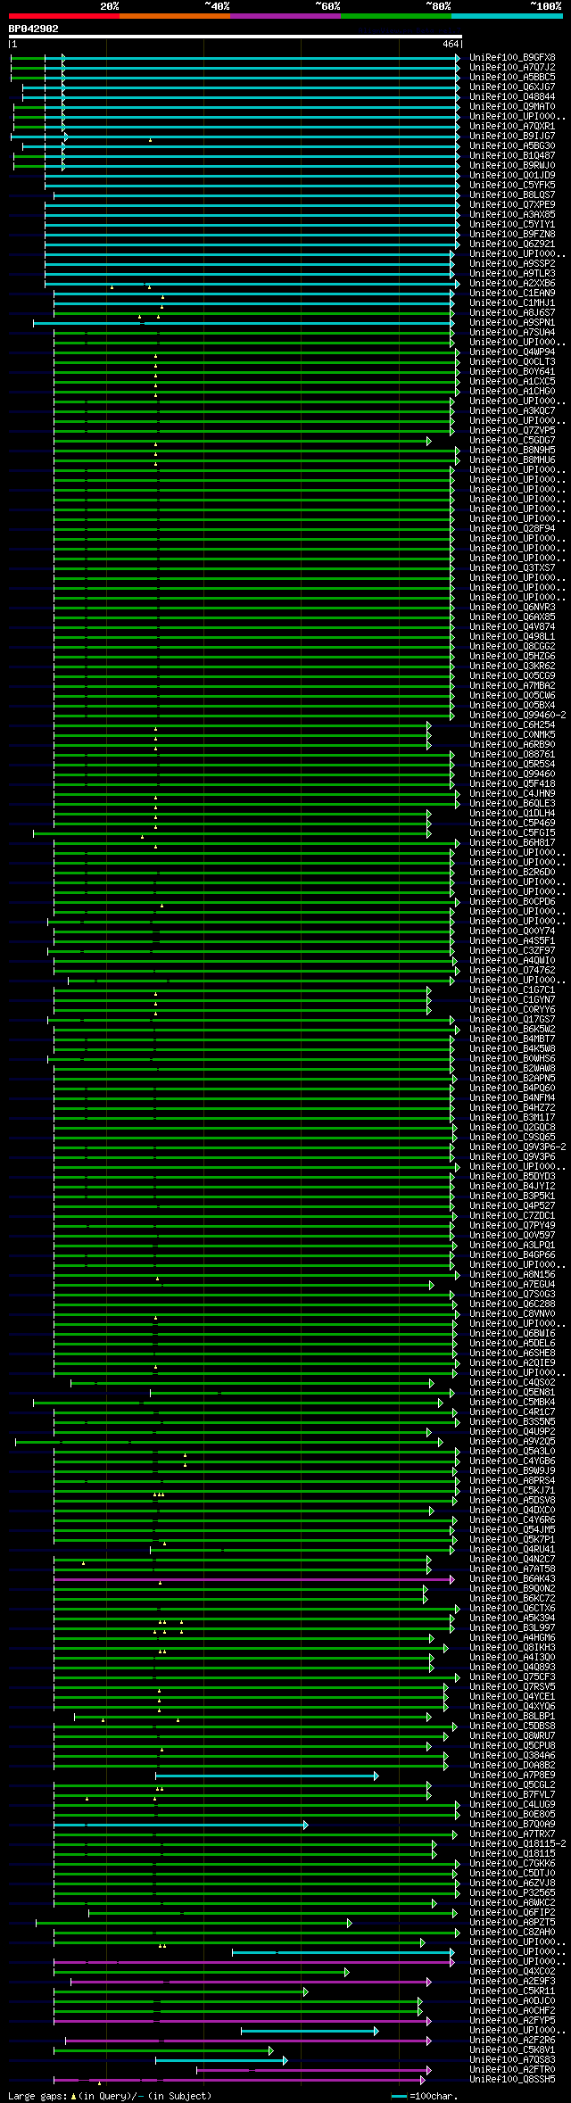Select hit UniRef100_A7SUA4
Image resolution: width=571 pixels, height=2103 pixels.
pyautogui.click(x=512, y=332)
